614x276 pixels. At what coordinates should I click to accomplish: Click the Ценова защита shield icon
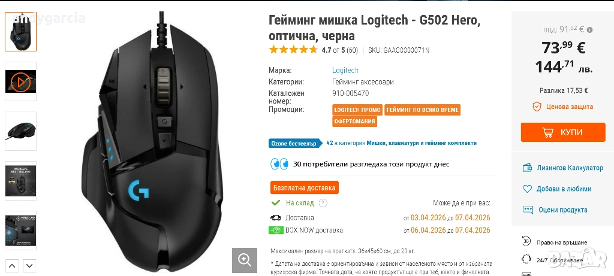[537, 107]
